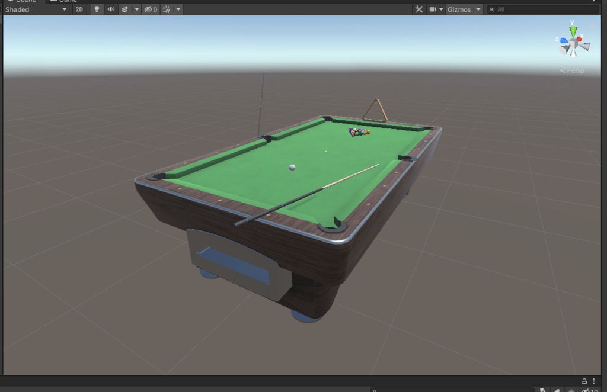Switch to the Game tab
The image size is (607, 392).
pyautogui.click(x=67, y=1)
